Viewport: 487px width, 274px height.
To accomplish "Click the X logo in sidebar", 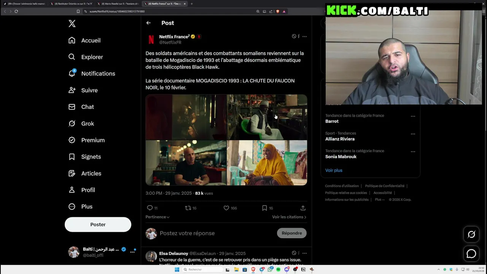I will tap(72, 24).
